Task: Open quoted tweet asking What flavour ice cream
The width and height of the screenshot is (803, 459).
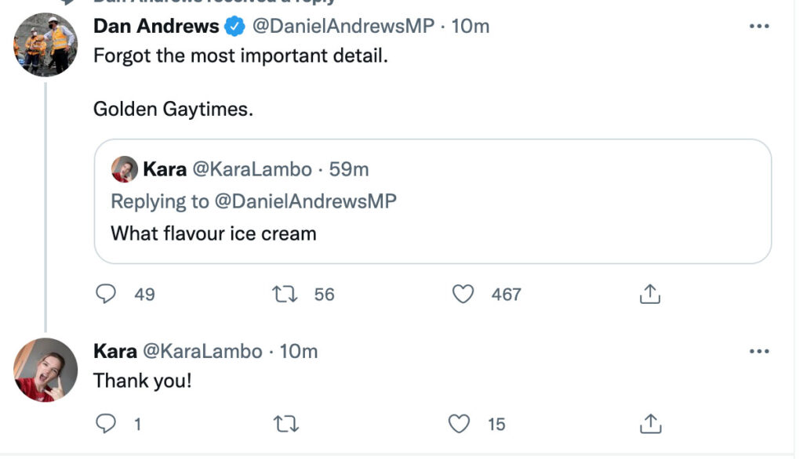Action: [x=432, y=233]
